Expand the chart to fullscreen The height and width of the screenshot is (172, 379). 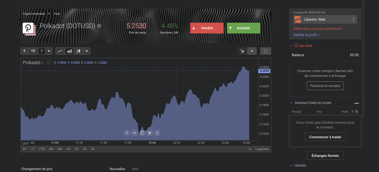click(266, 51)
